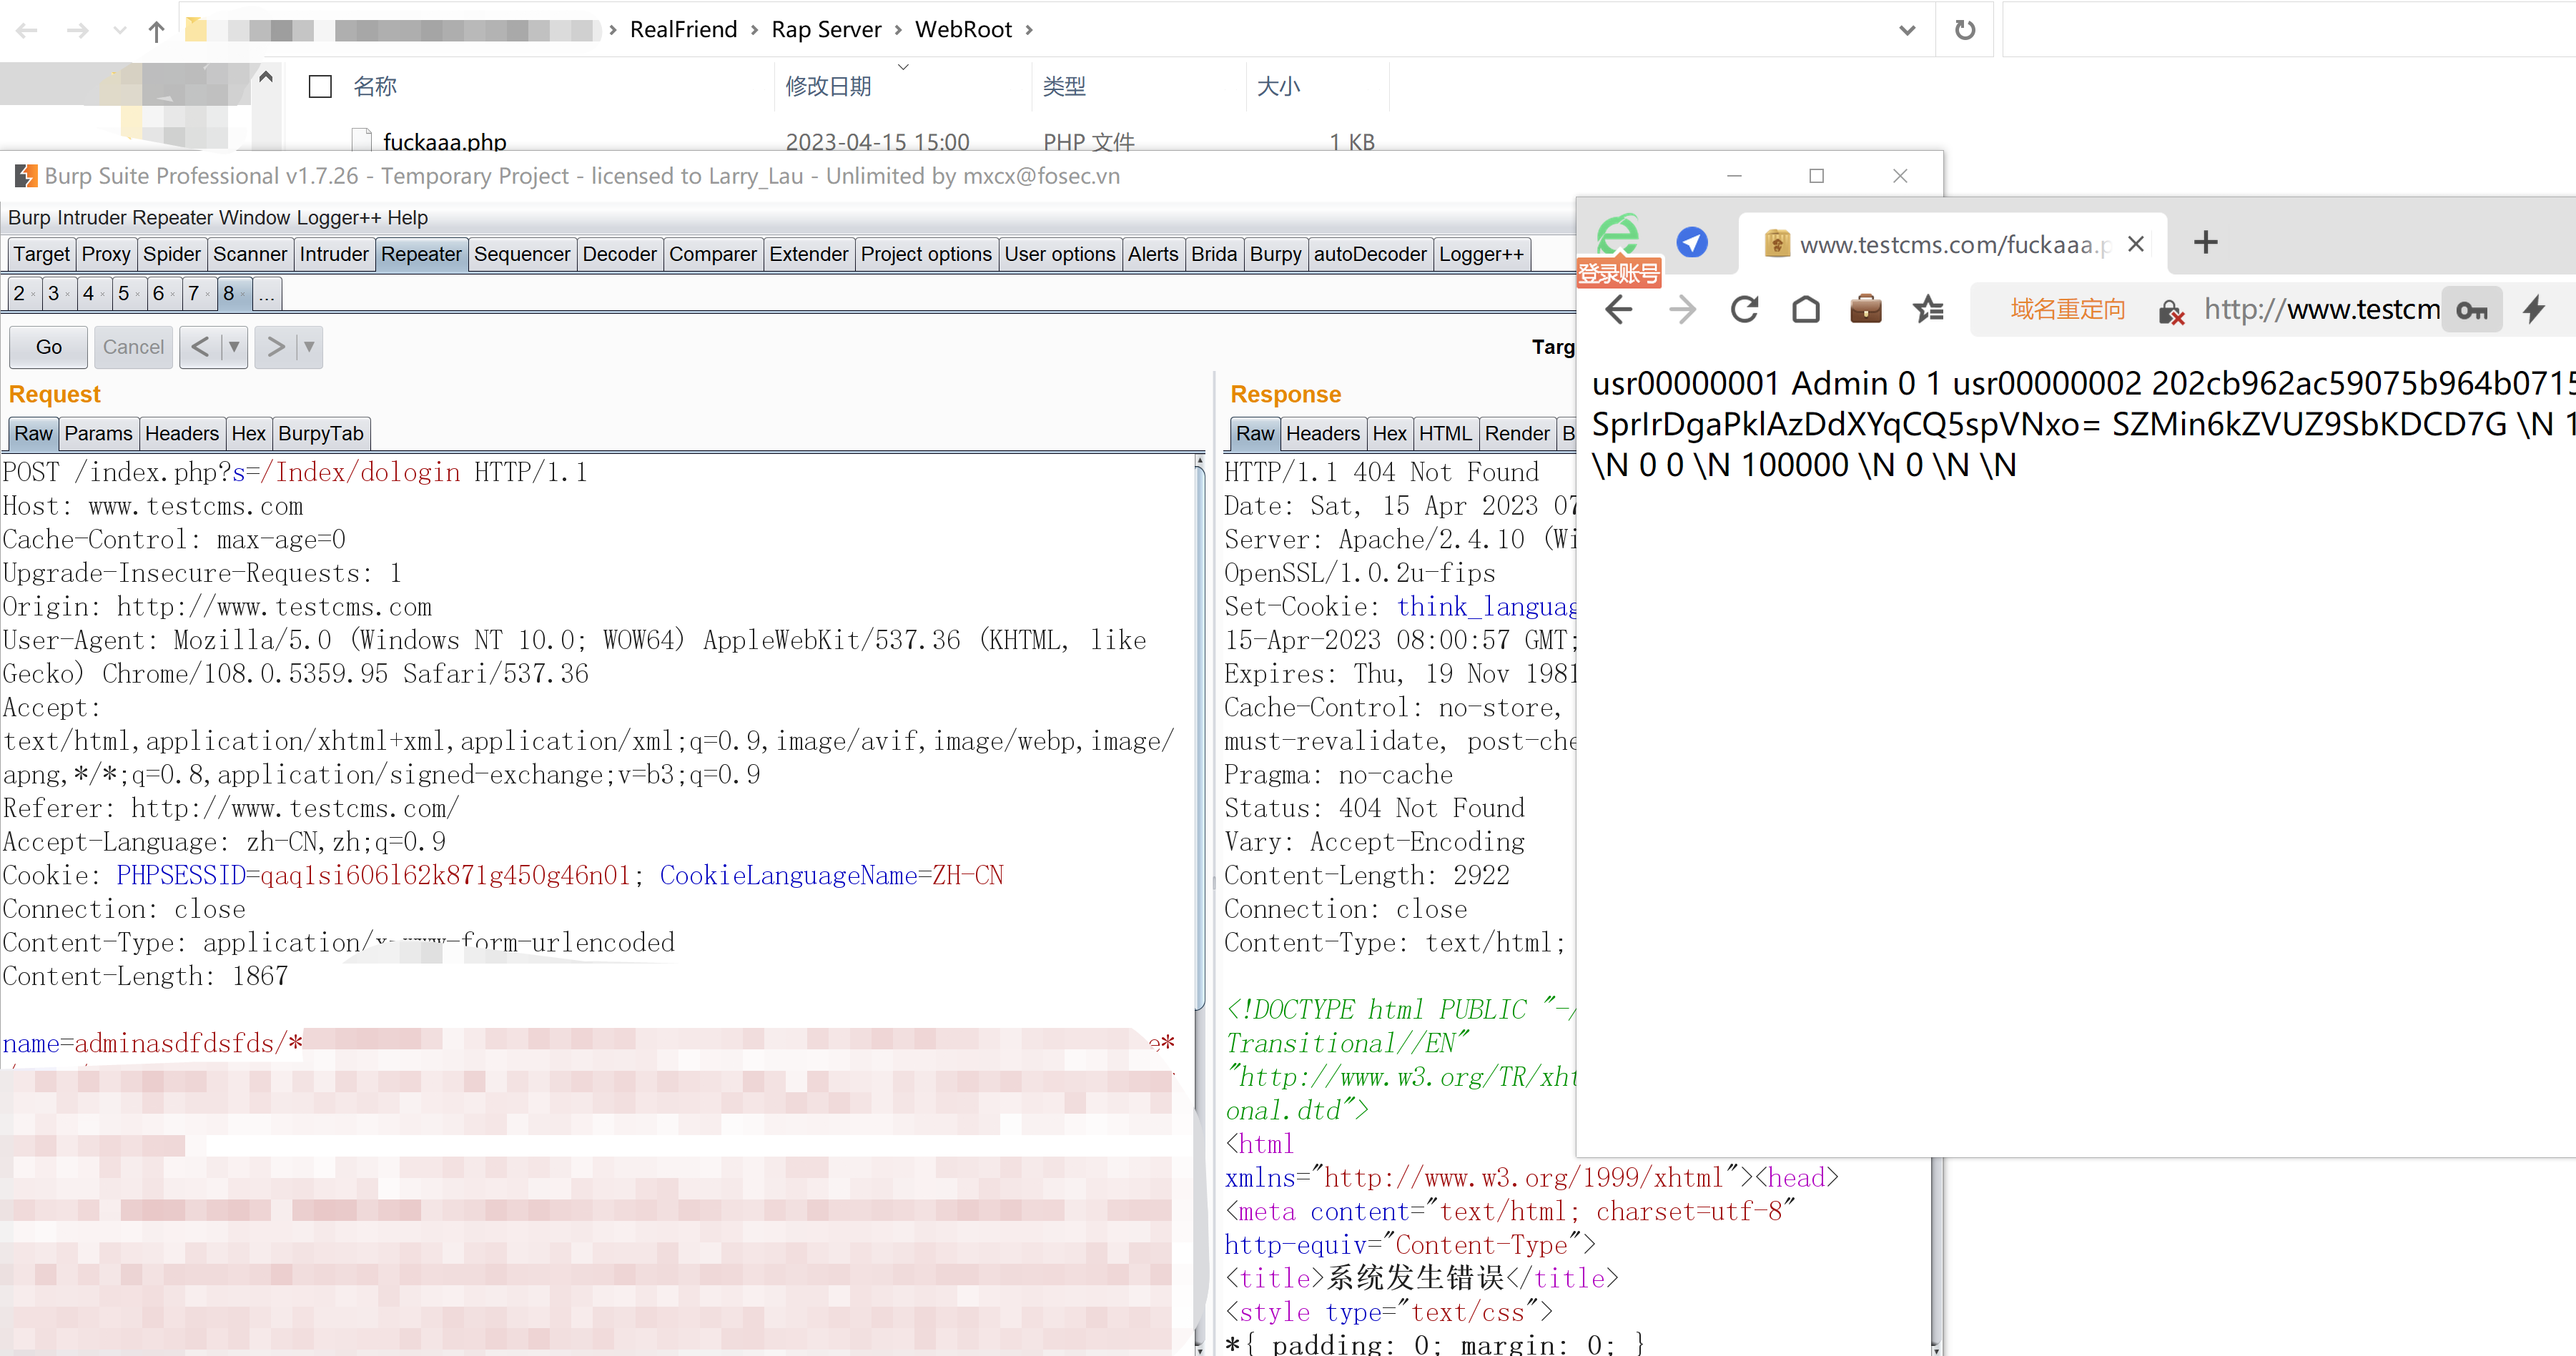
Task: Select the fuckaaa.php file name
Action: tap(444, 142)
